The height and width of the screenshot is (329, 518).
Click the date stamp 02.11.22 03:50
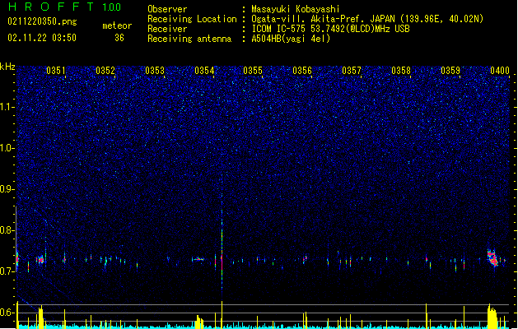pyautogui.click(x=42, y=38)
